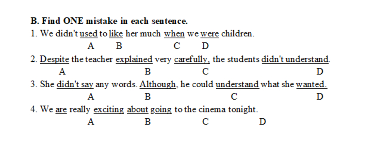The width and height of the screenshot is (374, 142).
Task: Choose the underlined word "wanted."
Action: pos(312,84)
